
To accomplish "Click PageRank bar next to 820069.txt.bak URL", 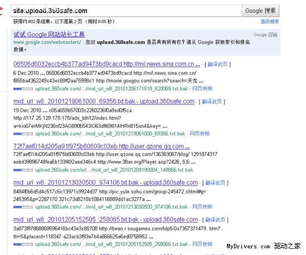I will tap(23, 89).
